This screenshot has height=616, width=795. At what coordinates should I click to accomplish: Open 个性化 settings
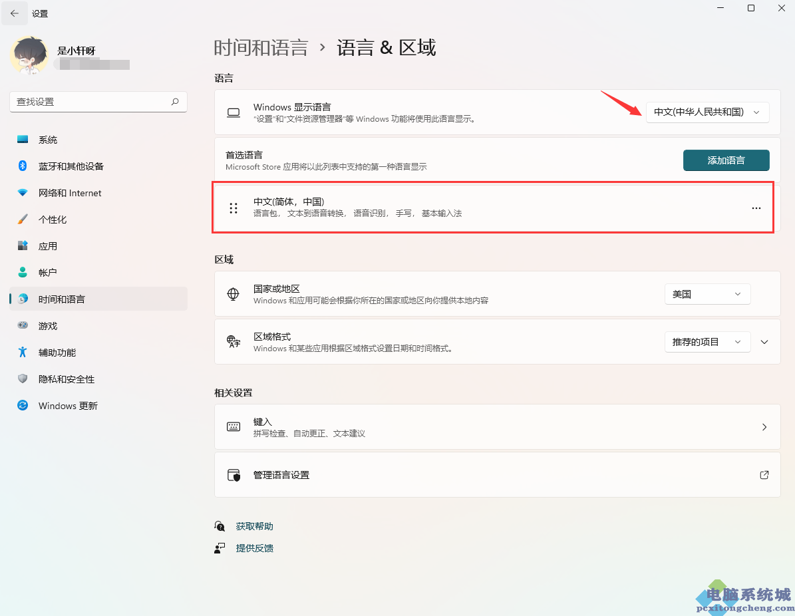(98, 220)
